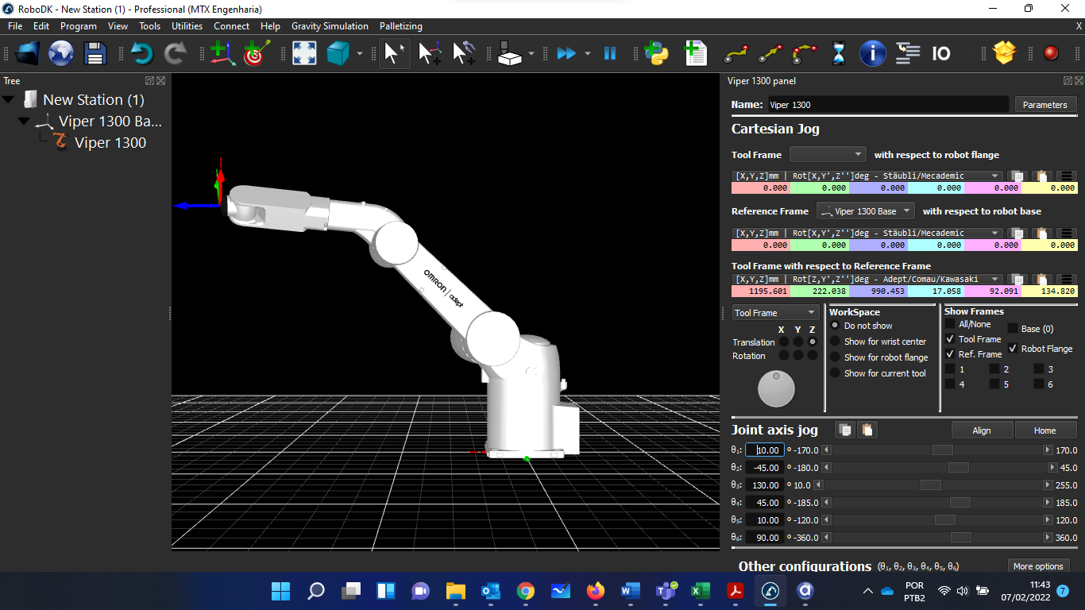Click the Add target icon
The width and height of the screenshot is (1085, 610).
click(255, 54)
